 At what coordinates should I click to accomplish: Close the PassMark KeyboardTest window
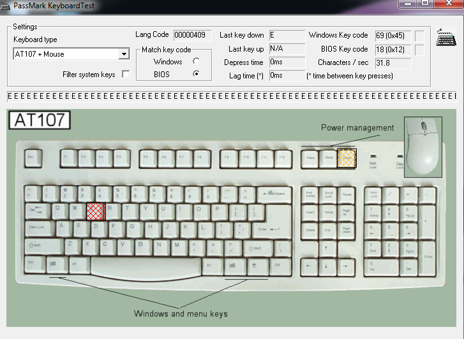pyautogui.click(x=449, y=4)
